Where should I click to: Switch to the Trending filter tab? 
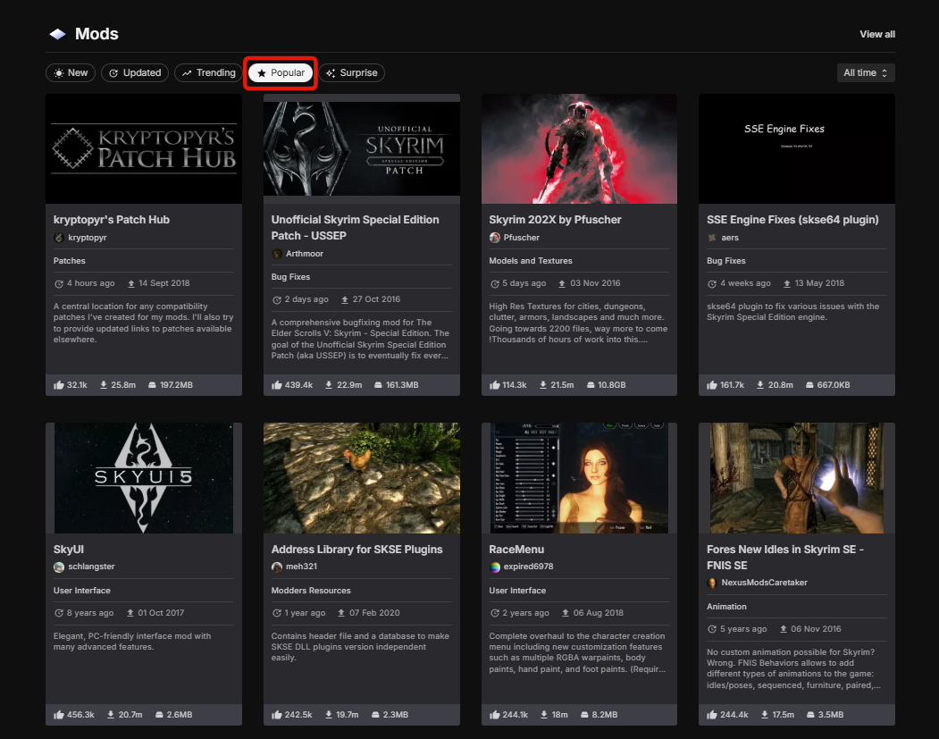[208, 73]
